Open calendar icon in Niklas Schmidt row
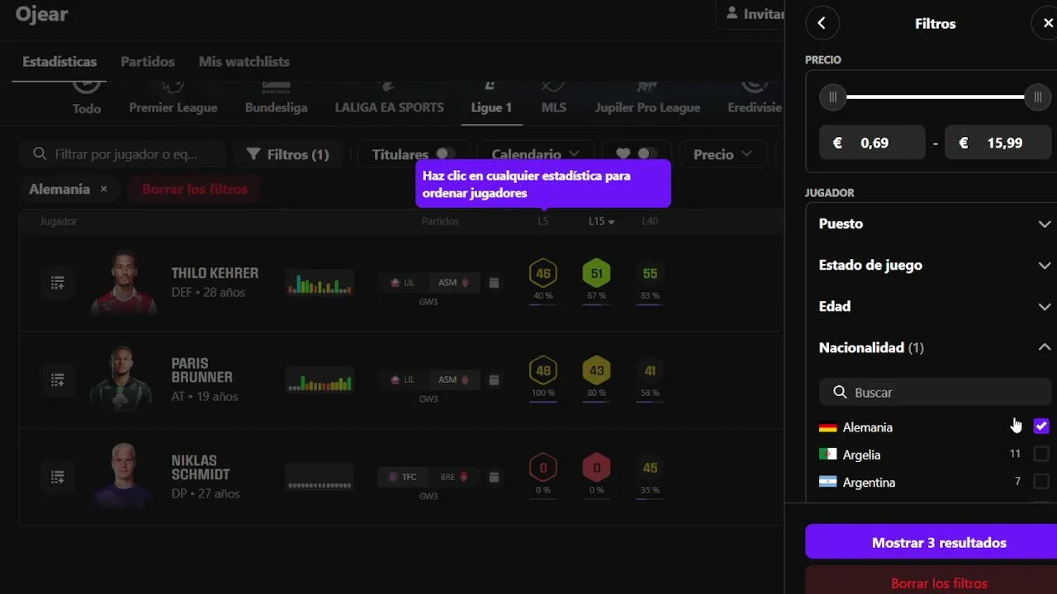Viewport: 1057px width, 594px height. (x=494, y=476)
